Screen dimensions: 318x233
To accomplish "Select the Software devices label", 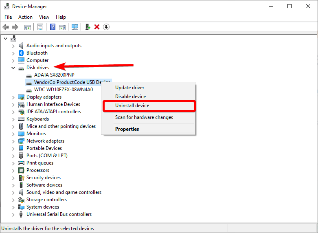I will pyautogui.click(x=44, y=185).
